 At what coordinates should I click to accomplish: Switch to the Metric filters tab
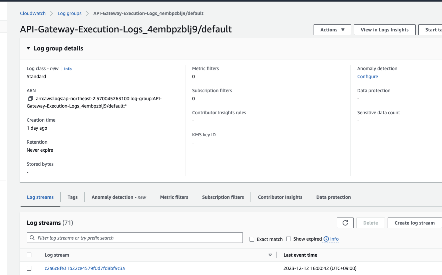coord(174,197)
